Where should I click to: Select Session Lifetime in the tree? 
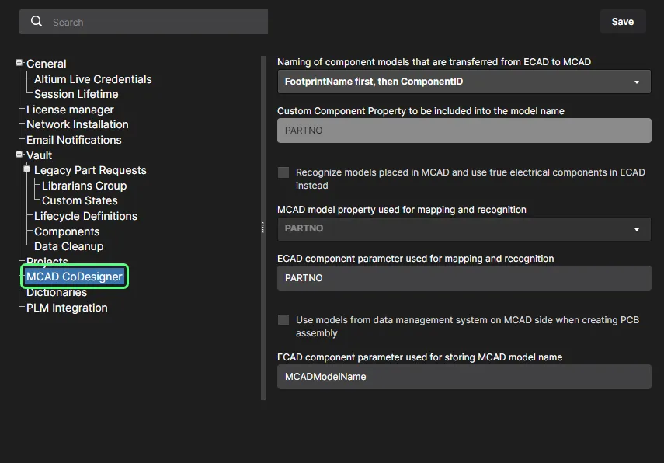coord(76,94)
